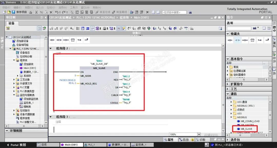Select 强制表 force table item

25,107
